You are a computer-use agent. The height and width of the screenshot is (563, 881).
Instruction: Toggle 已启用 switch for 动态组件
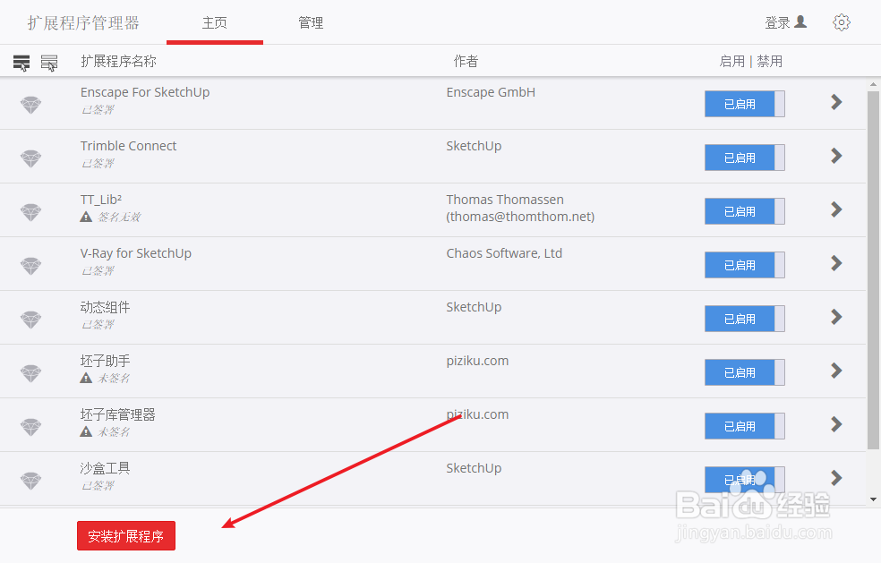[x=745, y=319]
